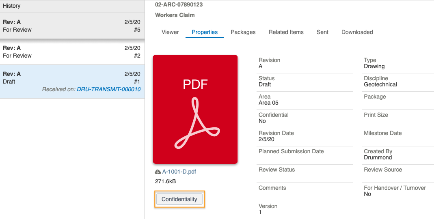This screenshot has width=434, height=219.
Task: Go to the Related Items tab
Action: tap(286, 32)
